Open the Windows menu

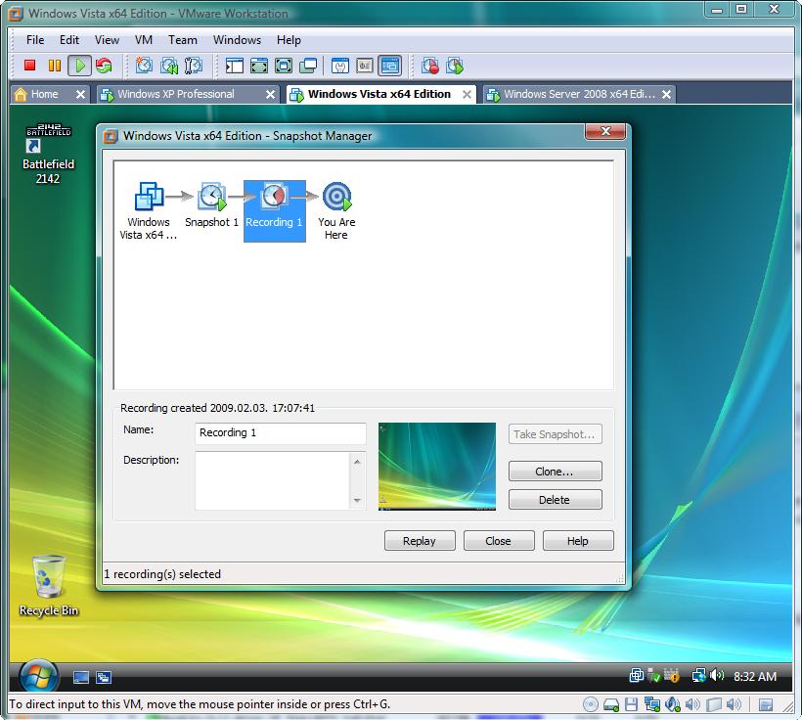pos(237,40)
